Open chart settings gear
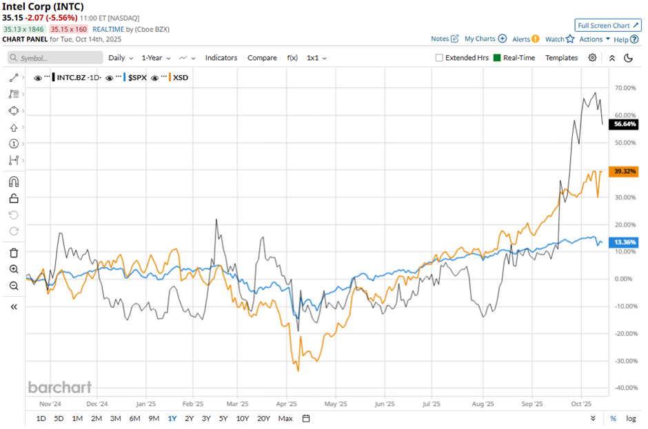The height and width of the screenshot is (429, 648). pos(592,58)
